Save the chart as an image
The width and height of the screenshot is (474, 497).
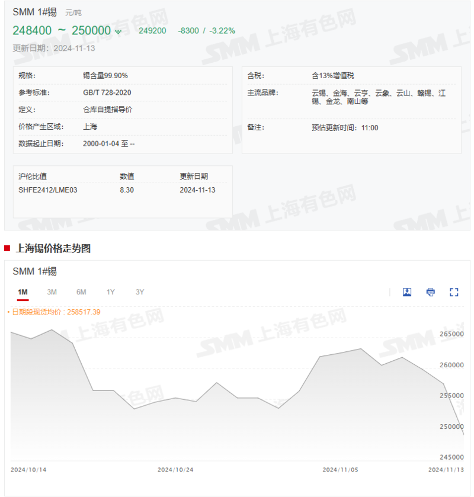point(407,292)
